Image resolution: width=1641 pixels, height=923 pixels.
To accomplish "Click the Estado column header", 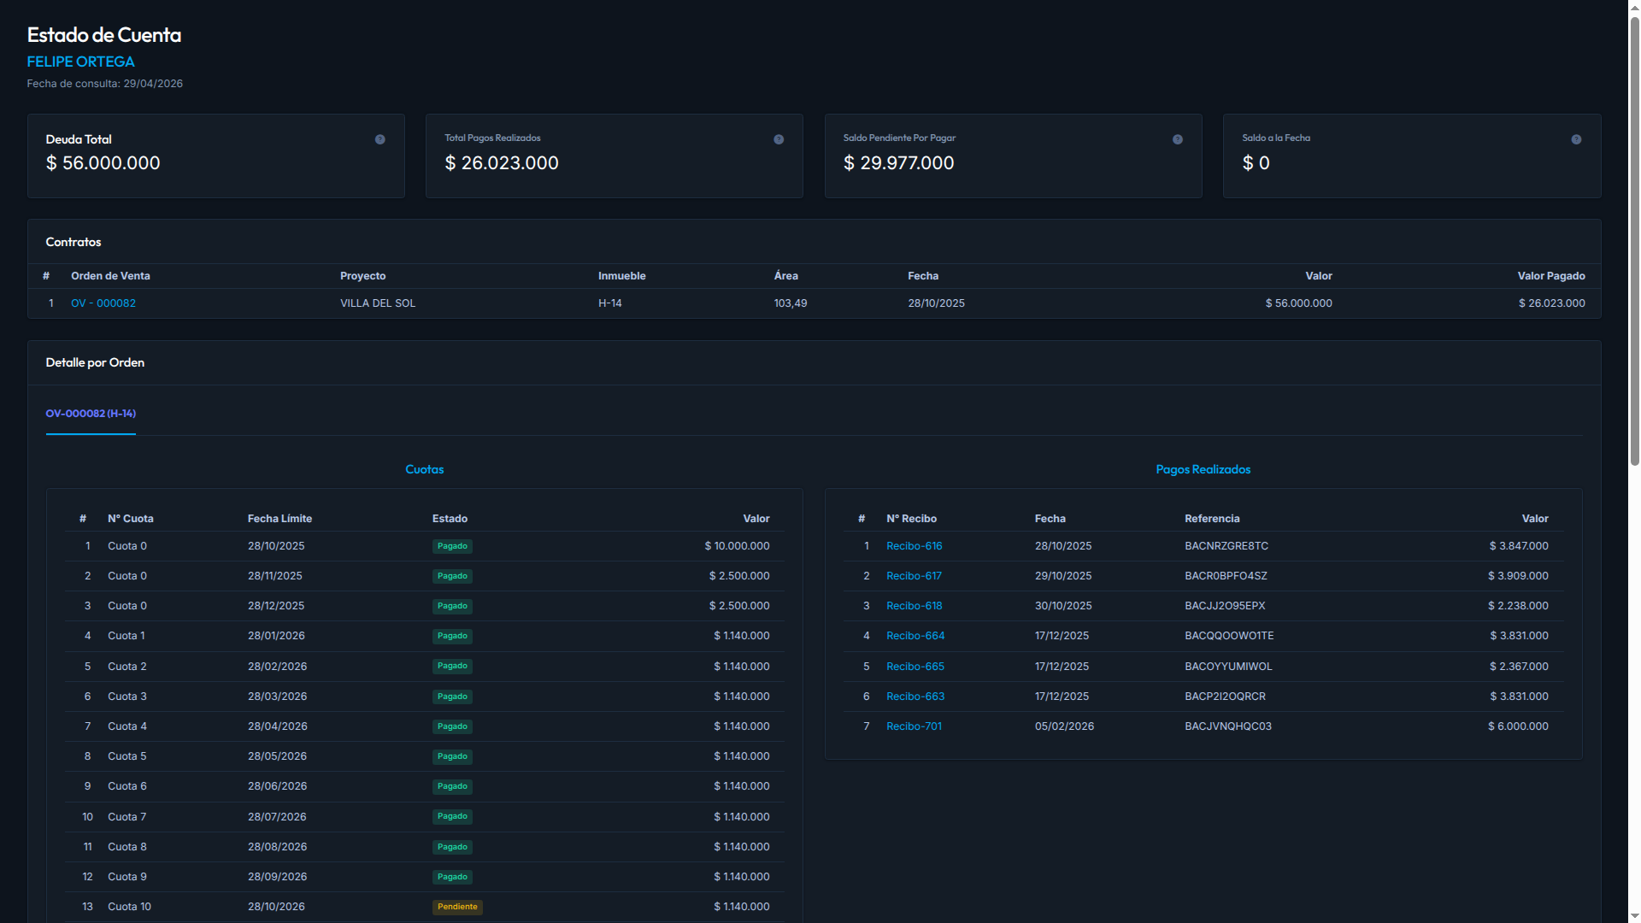I will pos(450,519).
